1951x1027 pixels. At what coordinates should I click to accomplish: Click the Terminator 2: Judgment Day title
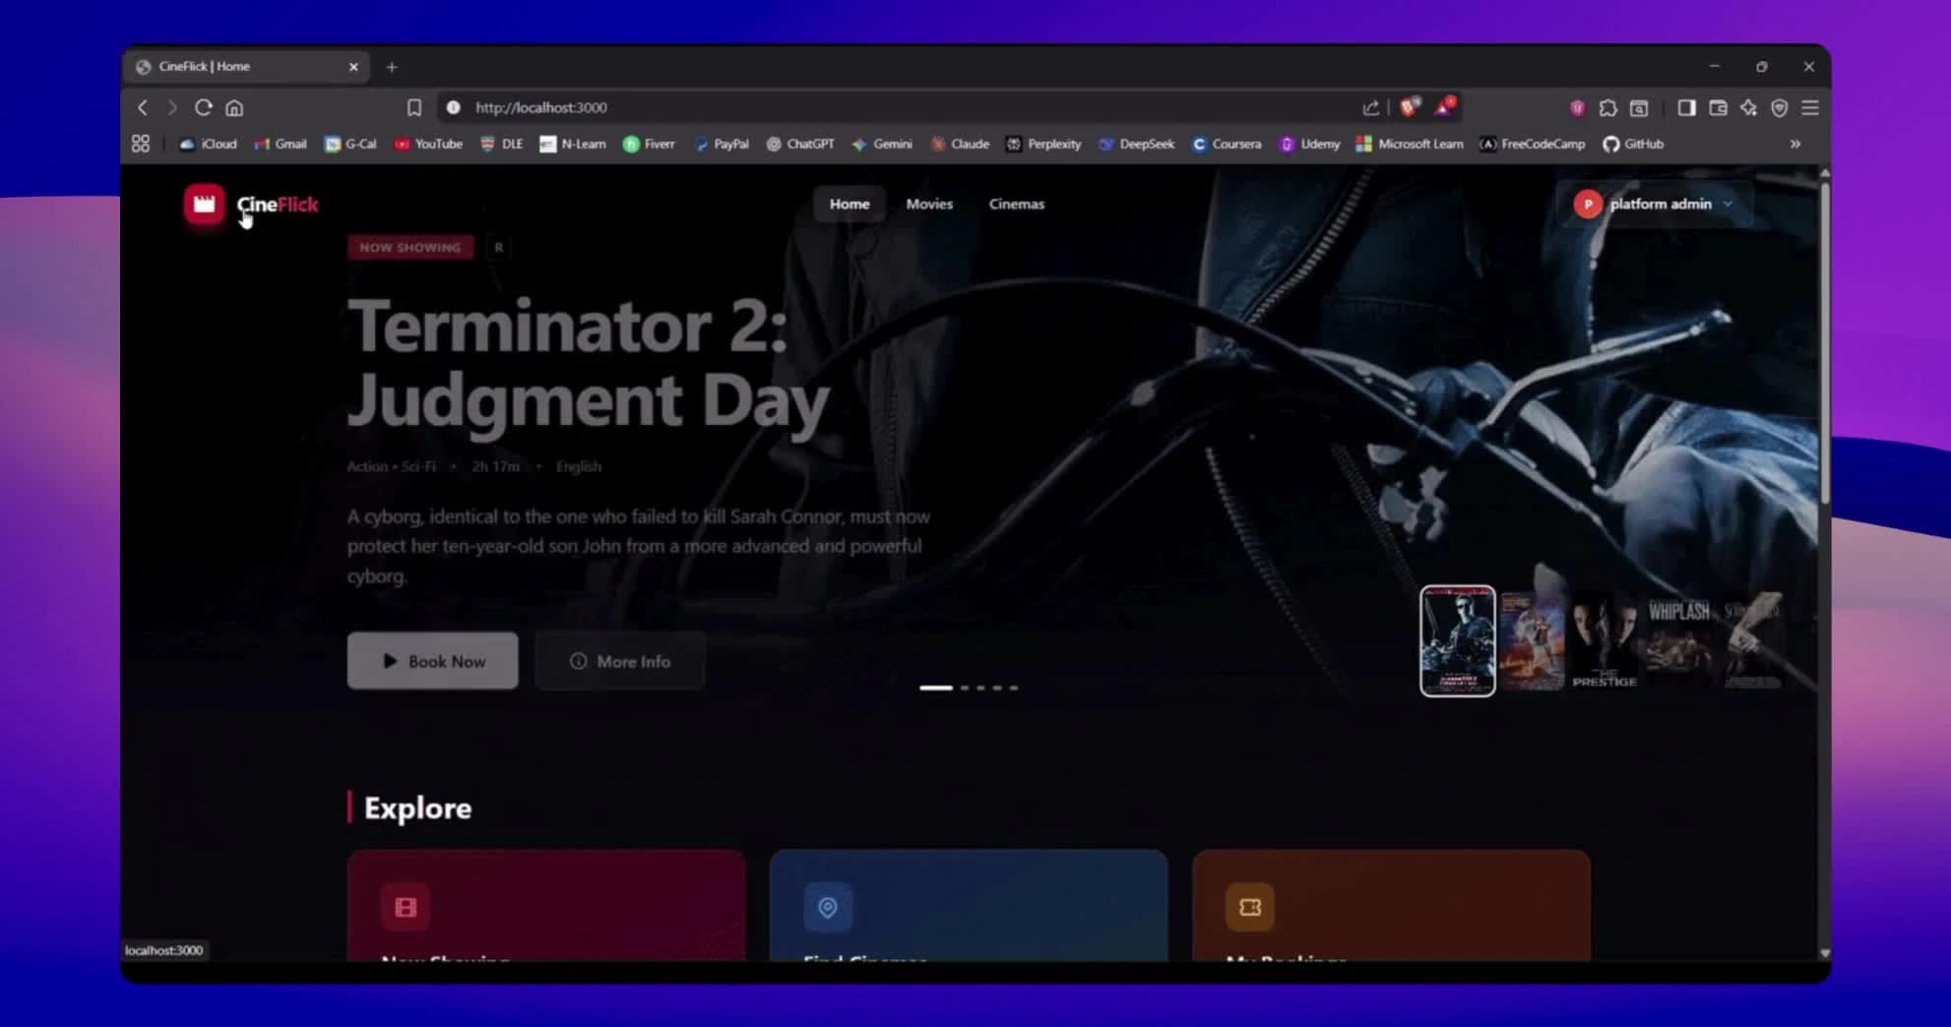pos(589,363)
